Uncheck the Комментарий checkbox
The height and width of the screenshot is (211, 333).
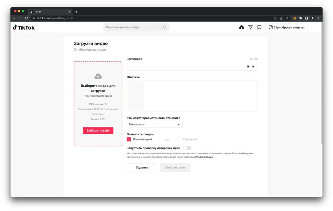[129, 139]
